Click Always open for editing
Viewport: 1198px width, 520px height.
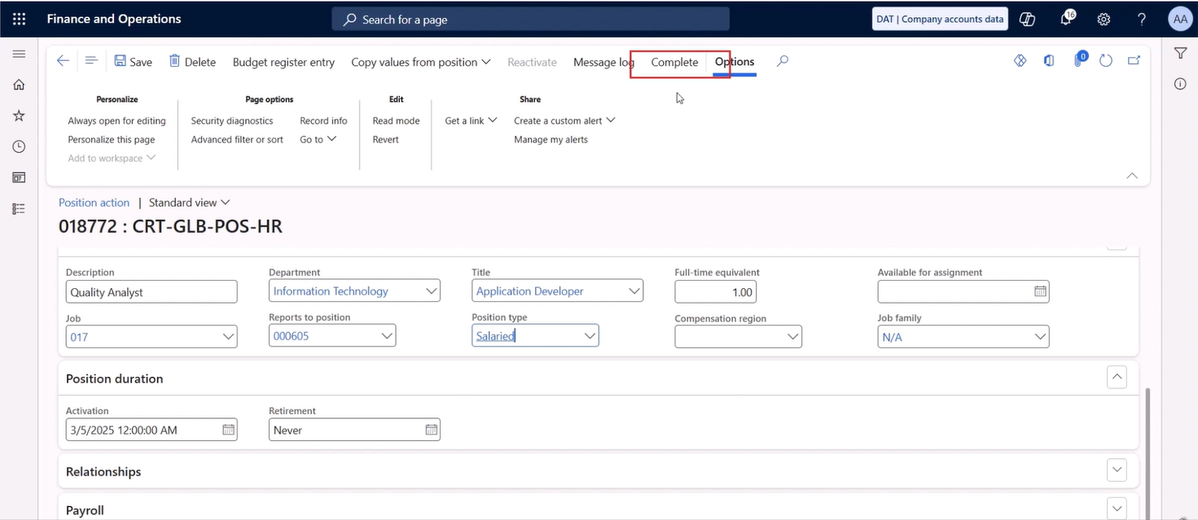[x=116, y=120]
